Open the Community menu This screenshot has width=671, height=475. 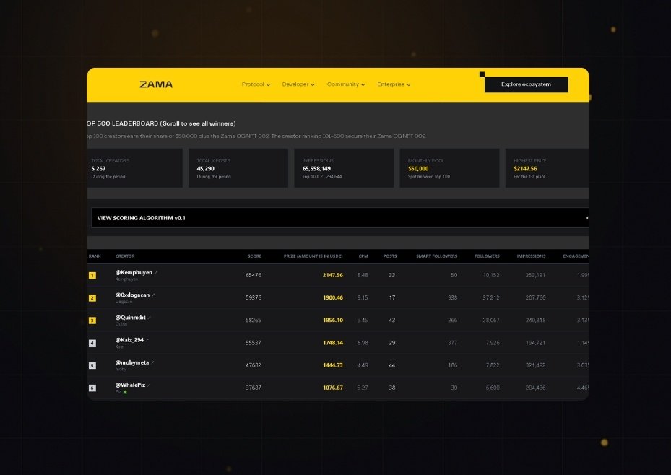click(x=345, y=84)
